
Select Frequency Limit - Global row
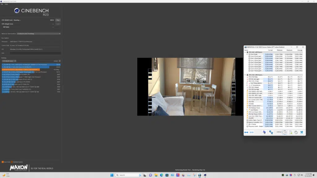pos(275,126)
